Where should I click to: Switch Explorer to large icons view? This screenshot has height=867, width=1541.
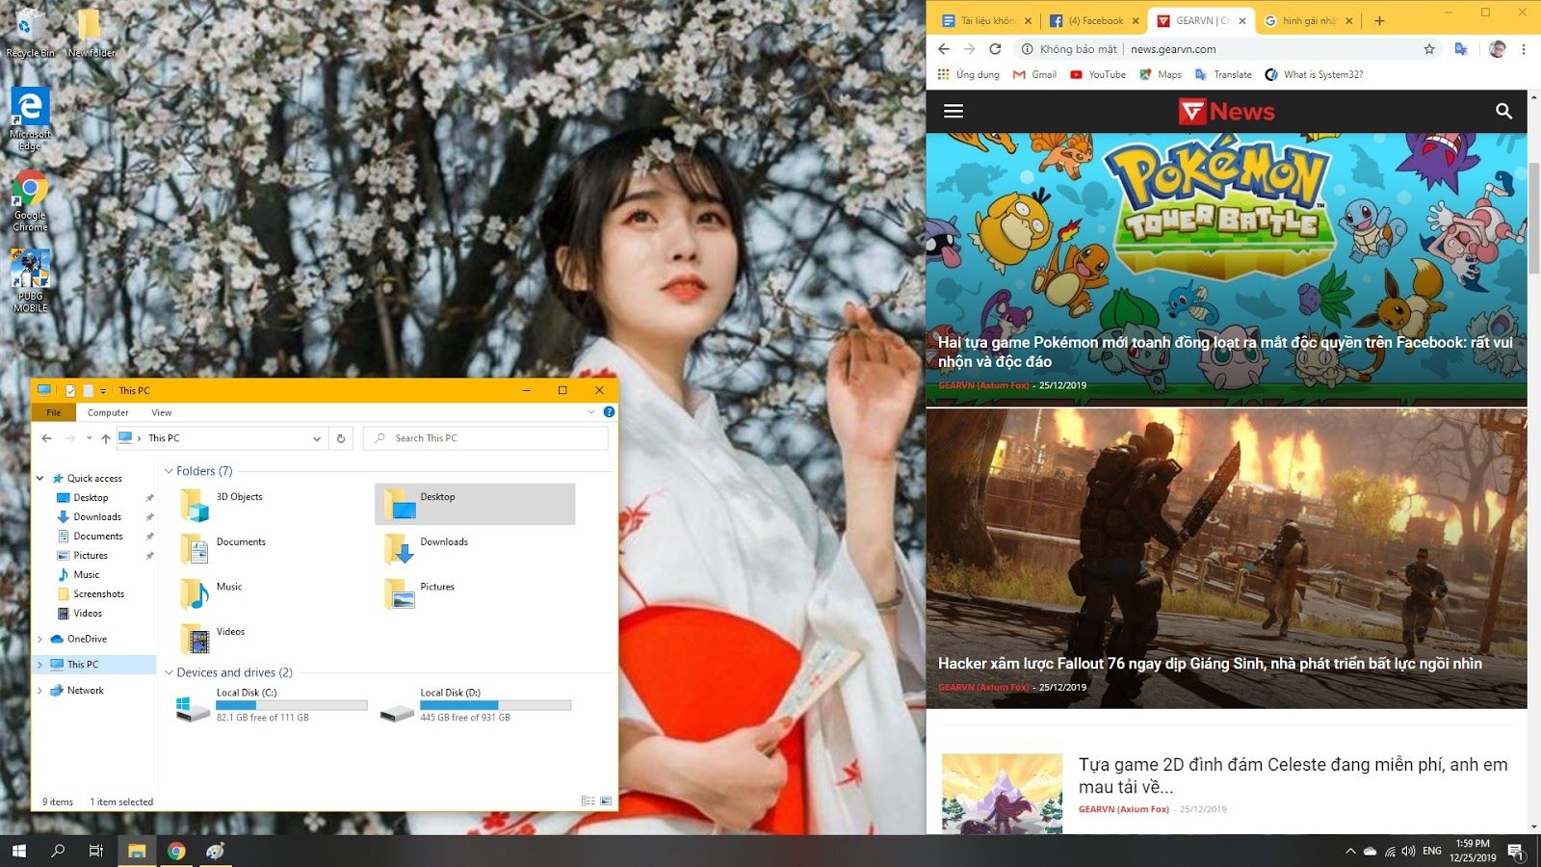tap(606, 801)
